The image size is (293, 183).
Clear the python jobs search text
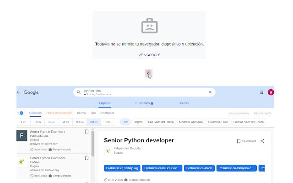pyautogui.click(x=210, y=92)
